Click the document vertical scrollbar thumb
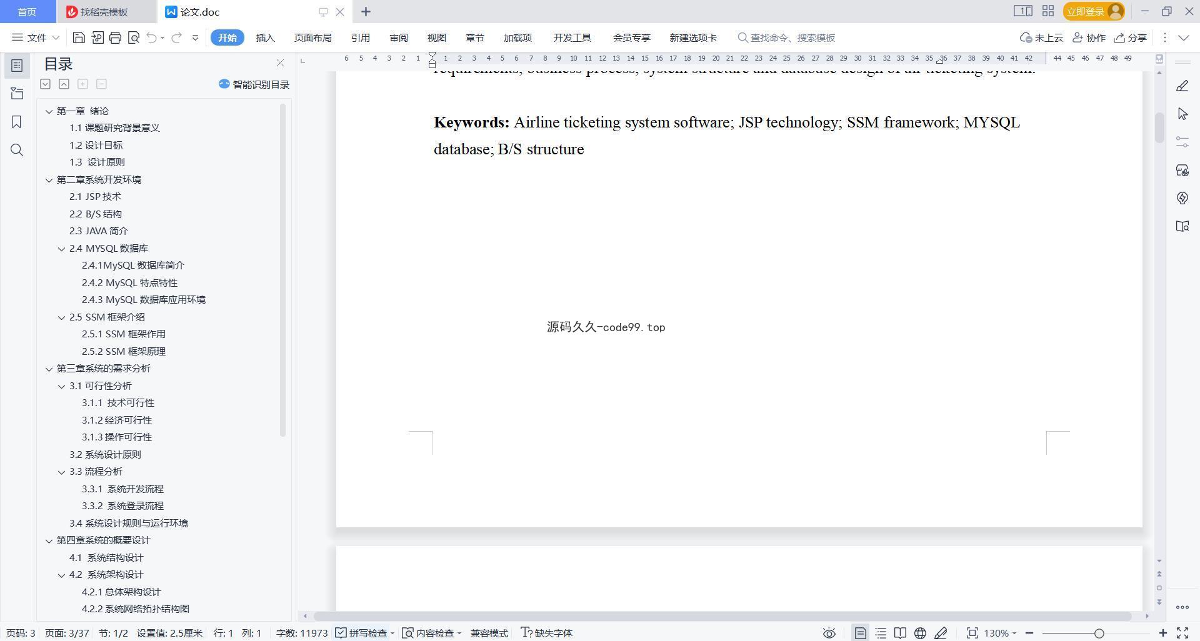Image resolution: width=1200 pixels, height=641 pixels. pos(1159,127)
